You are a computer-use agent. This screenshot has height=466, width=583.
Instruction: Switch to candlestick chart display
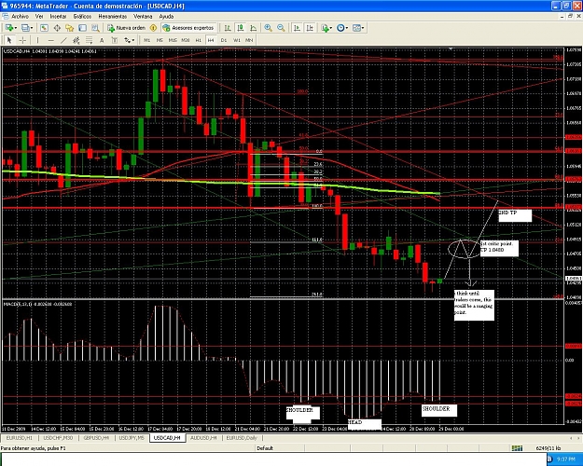coord(241,28)
